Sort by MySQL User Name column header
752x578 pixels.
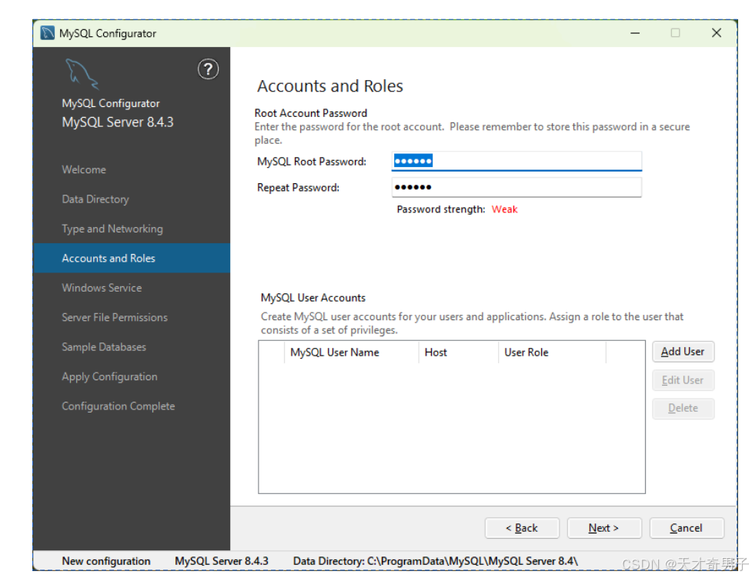pyautogui.click(x=352, y=352)
